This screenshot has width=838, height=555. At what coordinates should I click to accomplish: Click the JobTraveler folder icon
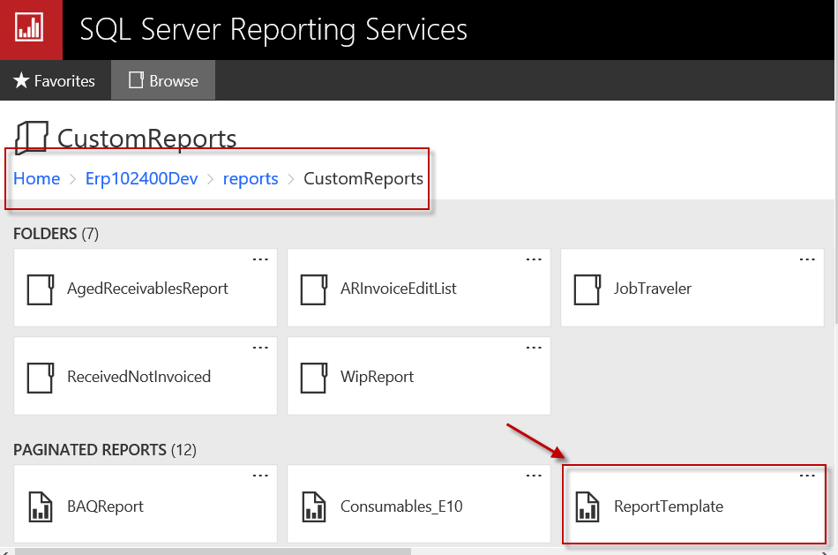click(x=587, y=289)
